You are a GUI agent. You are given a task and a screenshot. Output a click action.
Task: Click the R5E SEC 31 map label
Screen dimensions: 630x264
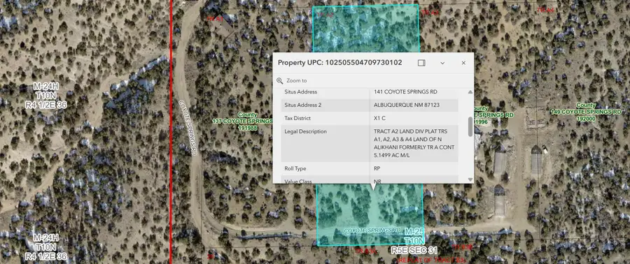click(414, 251)
